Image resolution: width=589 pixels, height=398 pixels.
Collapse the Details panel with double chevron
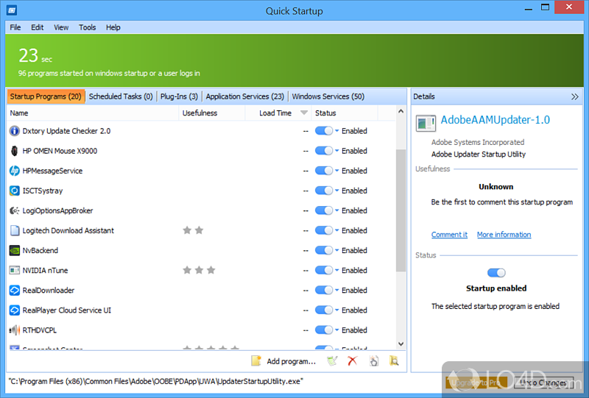click(575, 97)
